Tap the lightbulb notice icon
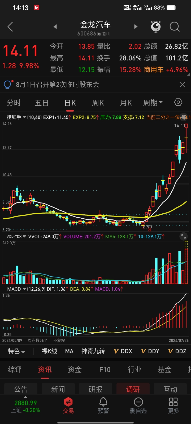This screenshot has width=191, height=424. click(x=7, y=85)
